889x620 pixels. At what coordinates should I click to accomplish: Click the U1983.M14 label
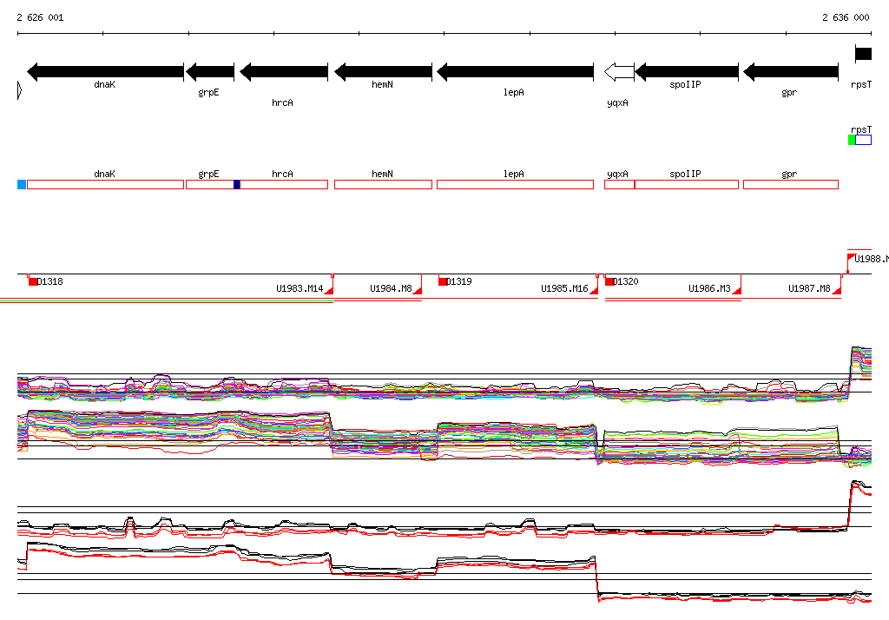300,289
